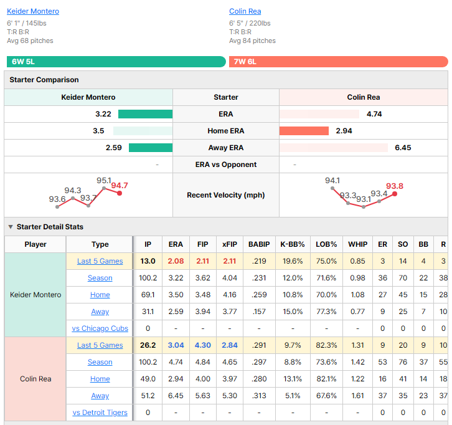Click the red 7W 6L record bar
This screenshot has height=425, width=452.
pos(339,62)
